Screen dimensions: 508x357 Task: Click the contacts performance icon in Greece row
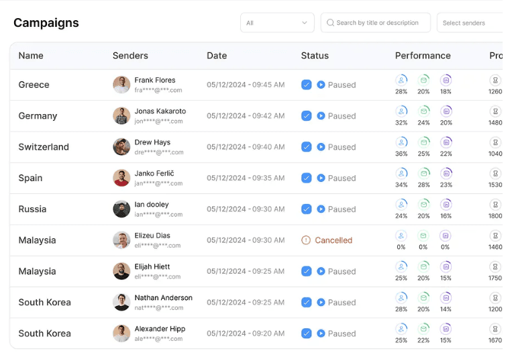(x=401, y=80)
